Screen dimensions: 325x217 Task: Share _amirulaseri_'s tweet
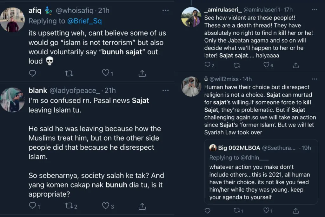(x=296, y=65)
